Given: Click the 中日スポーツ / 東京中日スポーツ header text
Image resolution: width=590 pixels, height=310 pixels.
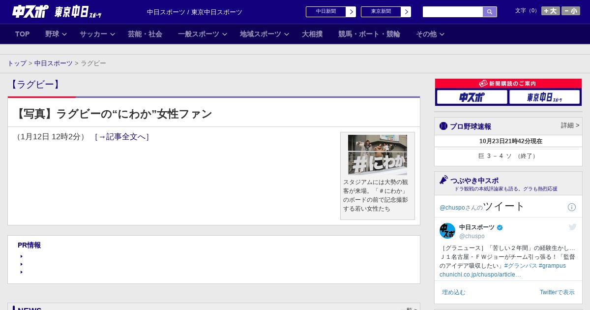Looking at the screenshot, I should [195, 12].
